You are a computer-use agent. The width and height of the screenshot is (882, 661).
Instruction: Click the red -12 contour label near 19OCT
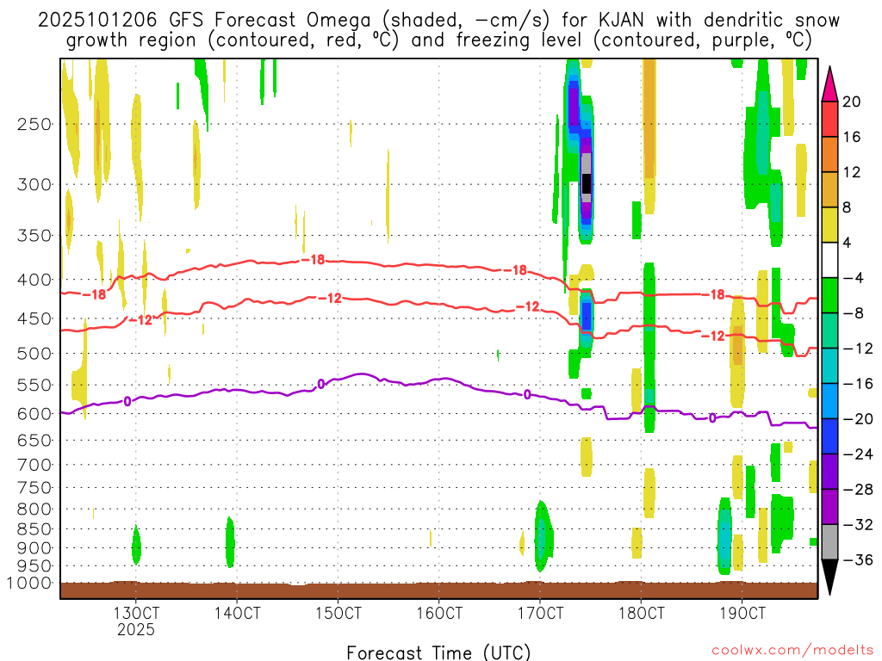coord(713,337)
